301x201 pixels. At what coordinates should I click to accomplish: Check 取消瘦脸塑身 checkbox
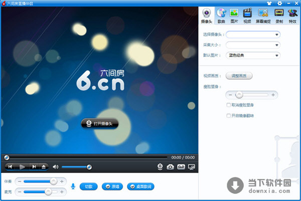[x=228, y=105]
